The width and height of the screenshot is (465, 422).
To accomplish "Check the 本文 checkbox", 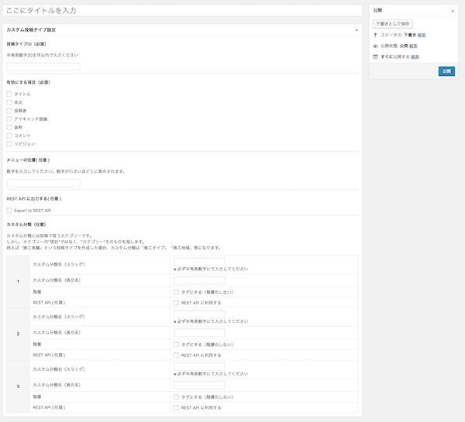I will (9, 102).
